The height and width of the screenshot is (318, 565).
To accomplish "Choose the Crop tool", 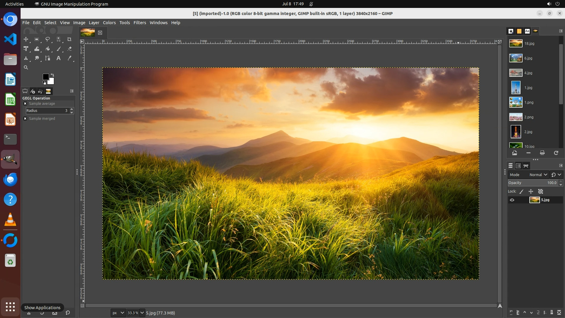I will coord(69,39).
